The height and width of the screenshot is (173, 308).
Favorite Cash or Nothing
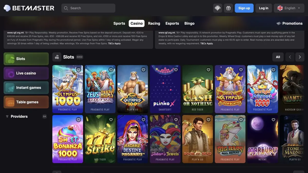click(x=208, y=70)
